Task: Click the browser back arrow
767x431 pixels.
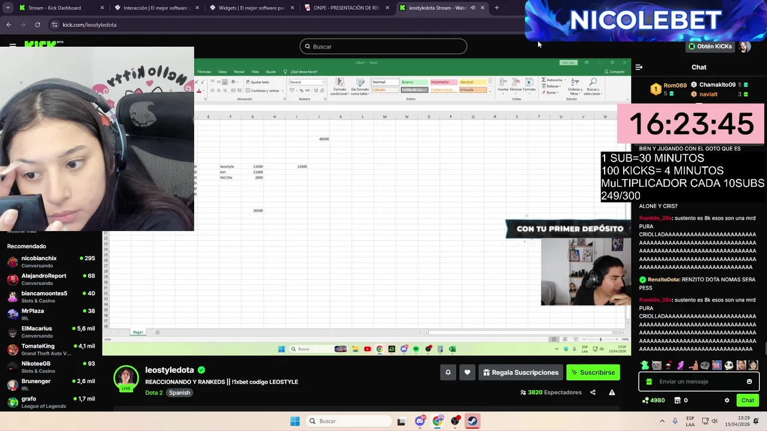Action: coord(8,25)
